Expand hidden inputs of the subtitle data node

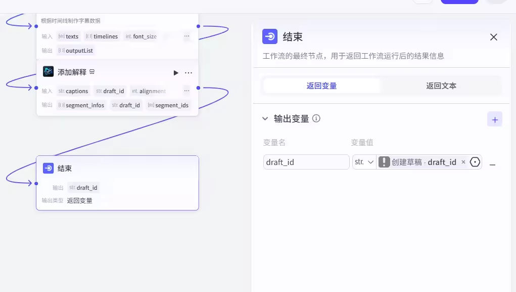click(186, 36)
